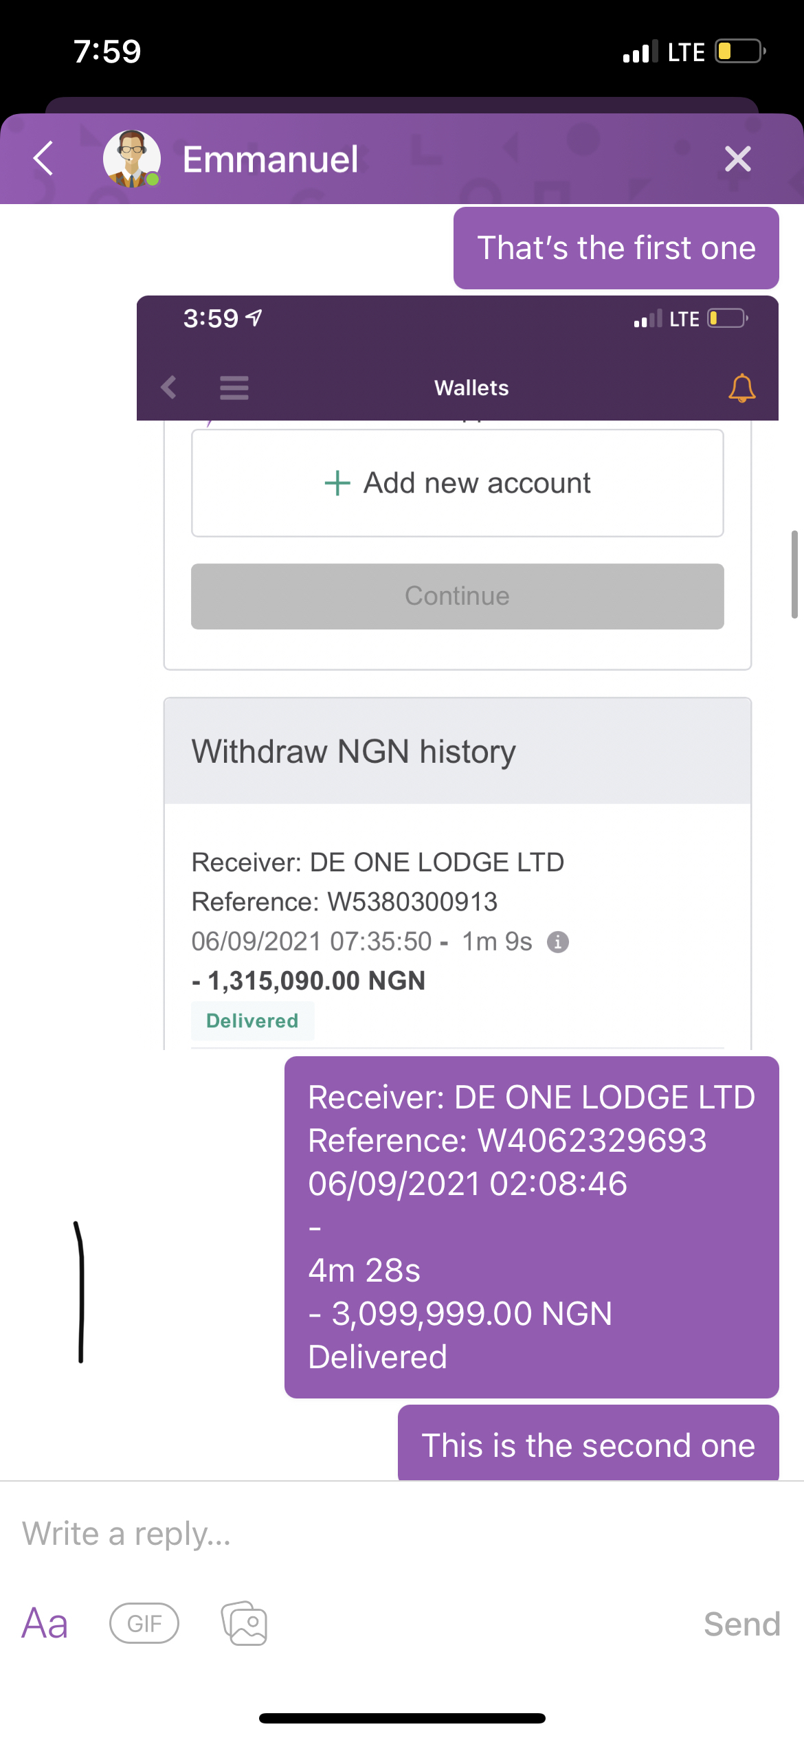Close the chat with the X icon
This screenshot has height=1740, width=804.
pos(737,159)
